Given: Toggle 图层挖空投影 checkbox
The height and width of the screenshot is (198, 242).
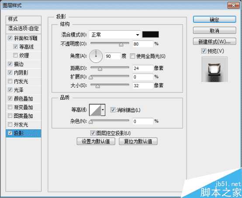Looking at the screenshot, I should (93, 133).
